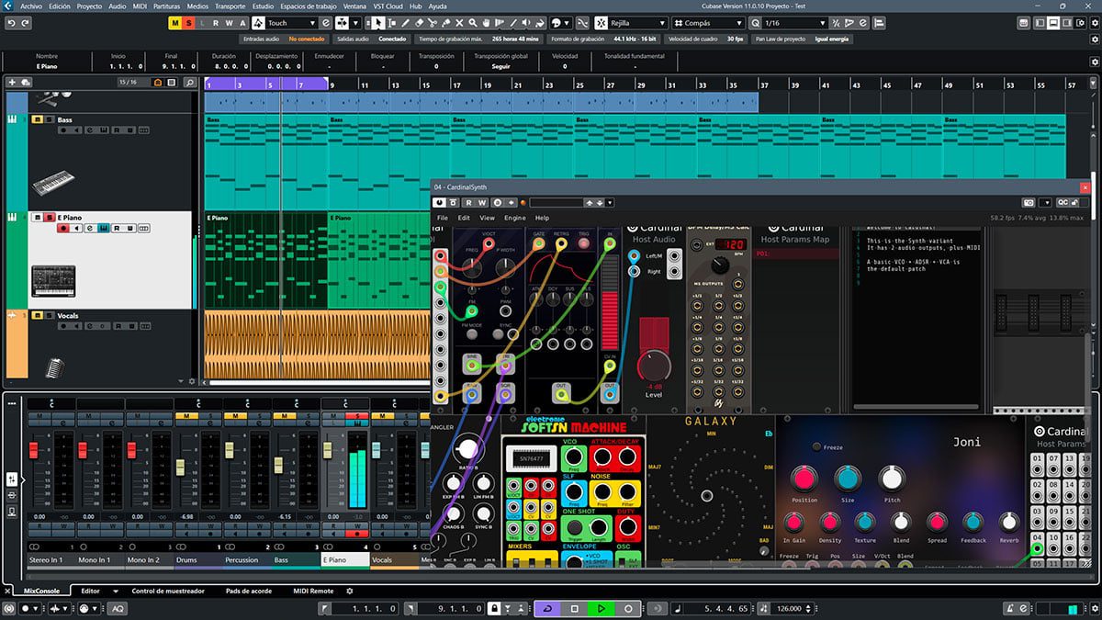Image resolution: width=1102 pixels, height=620 pixels.
Task: Click the Bass keyboard instrument picture
Action: (x=53, y=183)
